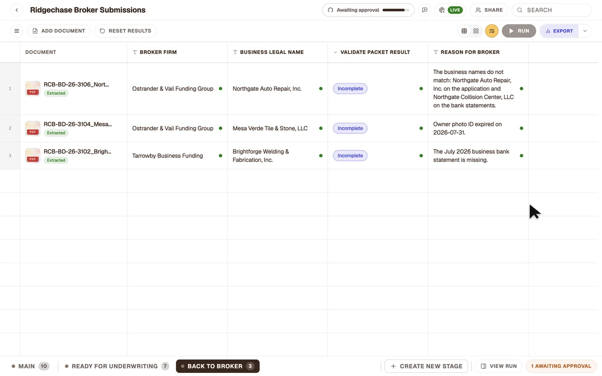Screen dimensions: 602x376
Task: Open the hamburger menu beside Add Document
Action: click(x=17, y=31)
